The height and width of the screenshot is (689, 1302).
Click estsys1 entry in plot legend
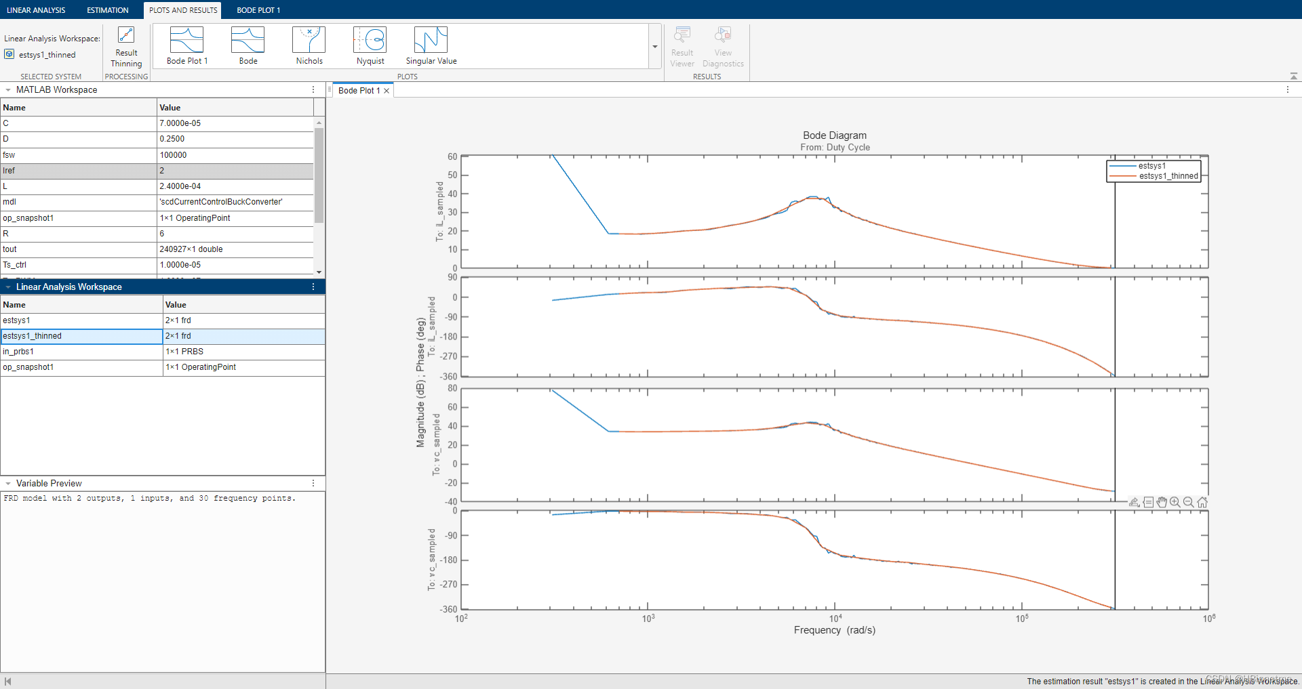pos(1152,166)
